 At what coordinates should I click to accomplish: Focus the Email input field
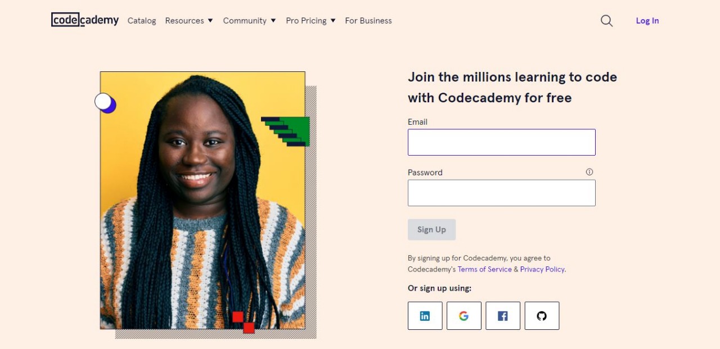[x=502, y=142]
